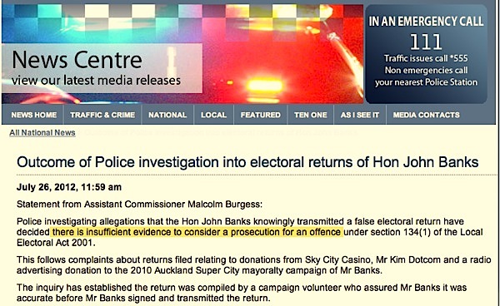The image size is (500, 306).
Task: Click the police lights banner image
Action: click(x=182, y=54)
